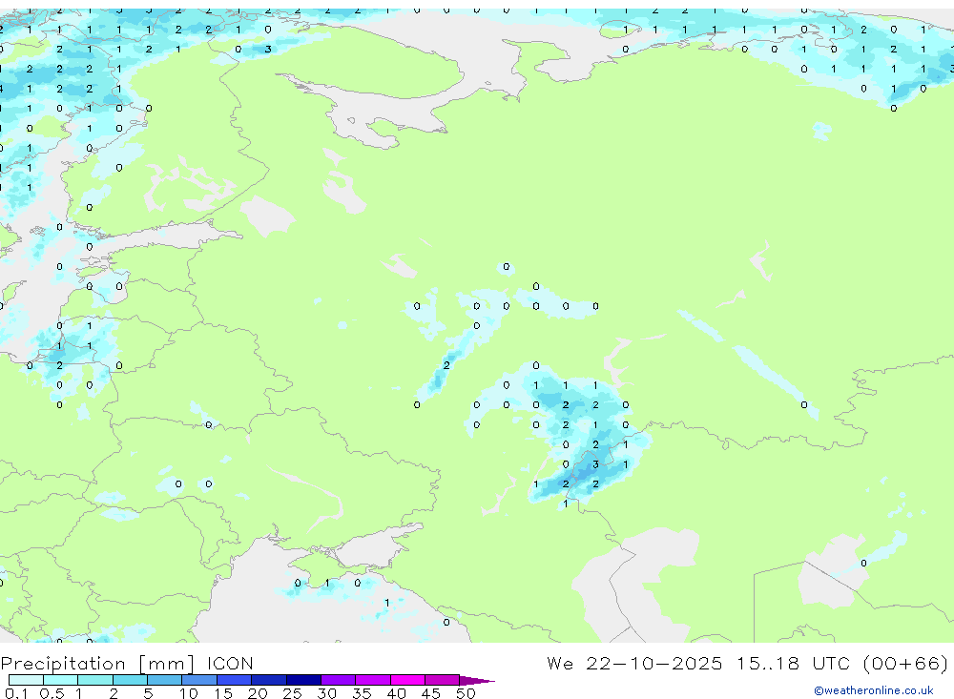Screen dimensions: 954x699
Task: Click the legend label "50"
Action: (x=466, y=693)
